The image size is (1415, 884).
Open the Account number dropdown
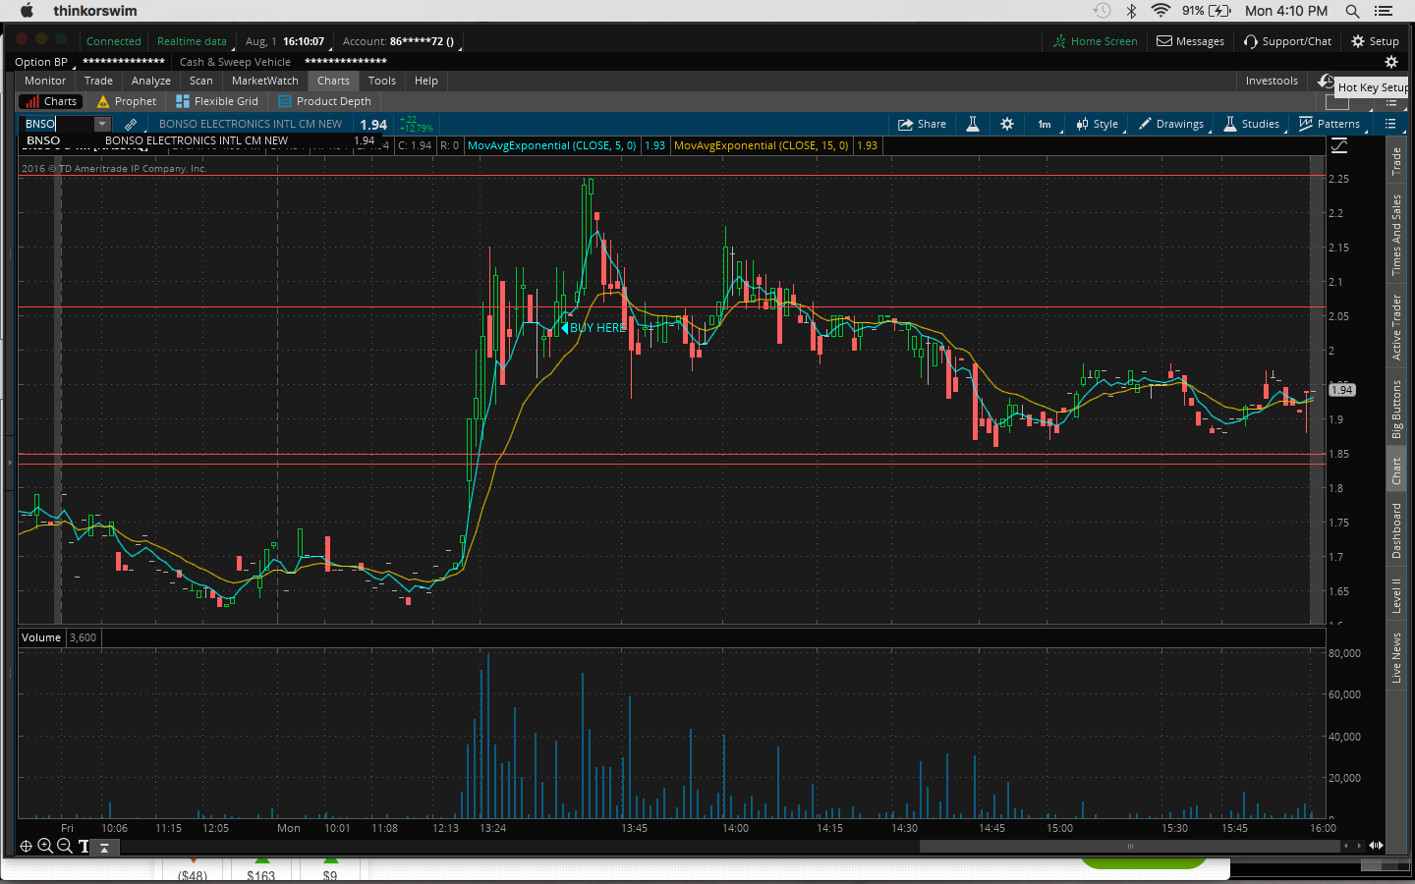(x=401, y=41)
